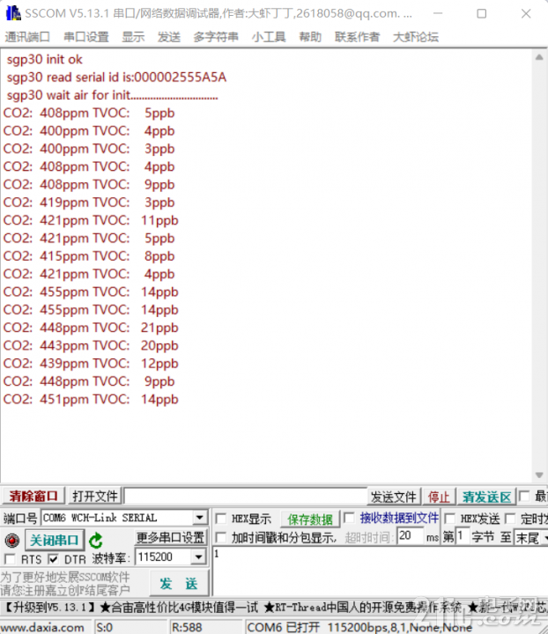Click the www.daxia.com link in status bar
548x634 pixels.
[42, 628]
